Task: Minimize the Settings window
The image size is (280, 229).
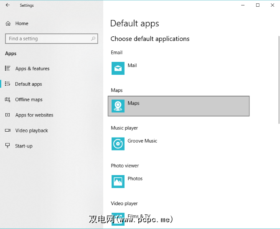Action: click(x=243, y=5)
